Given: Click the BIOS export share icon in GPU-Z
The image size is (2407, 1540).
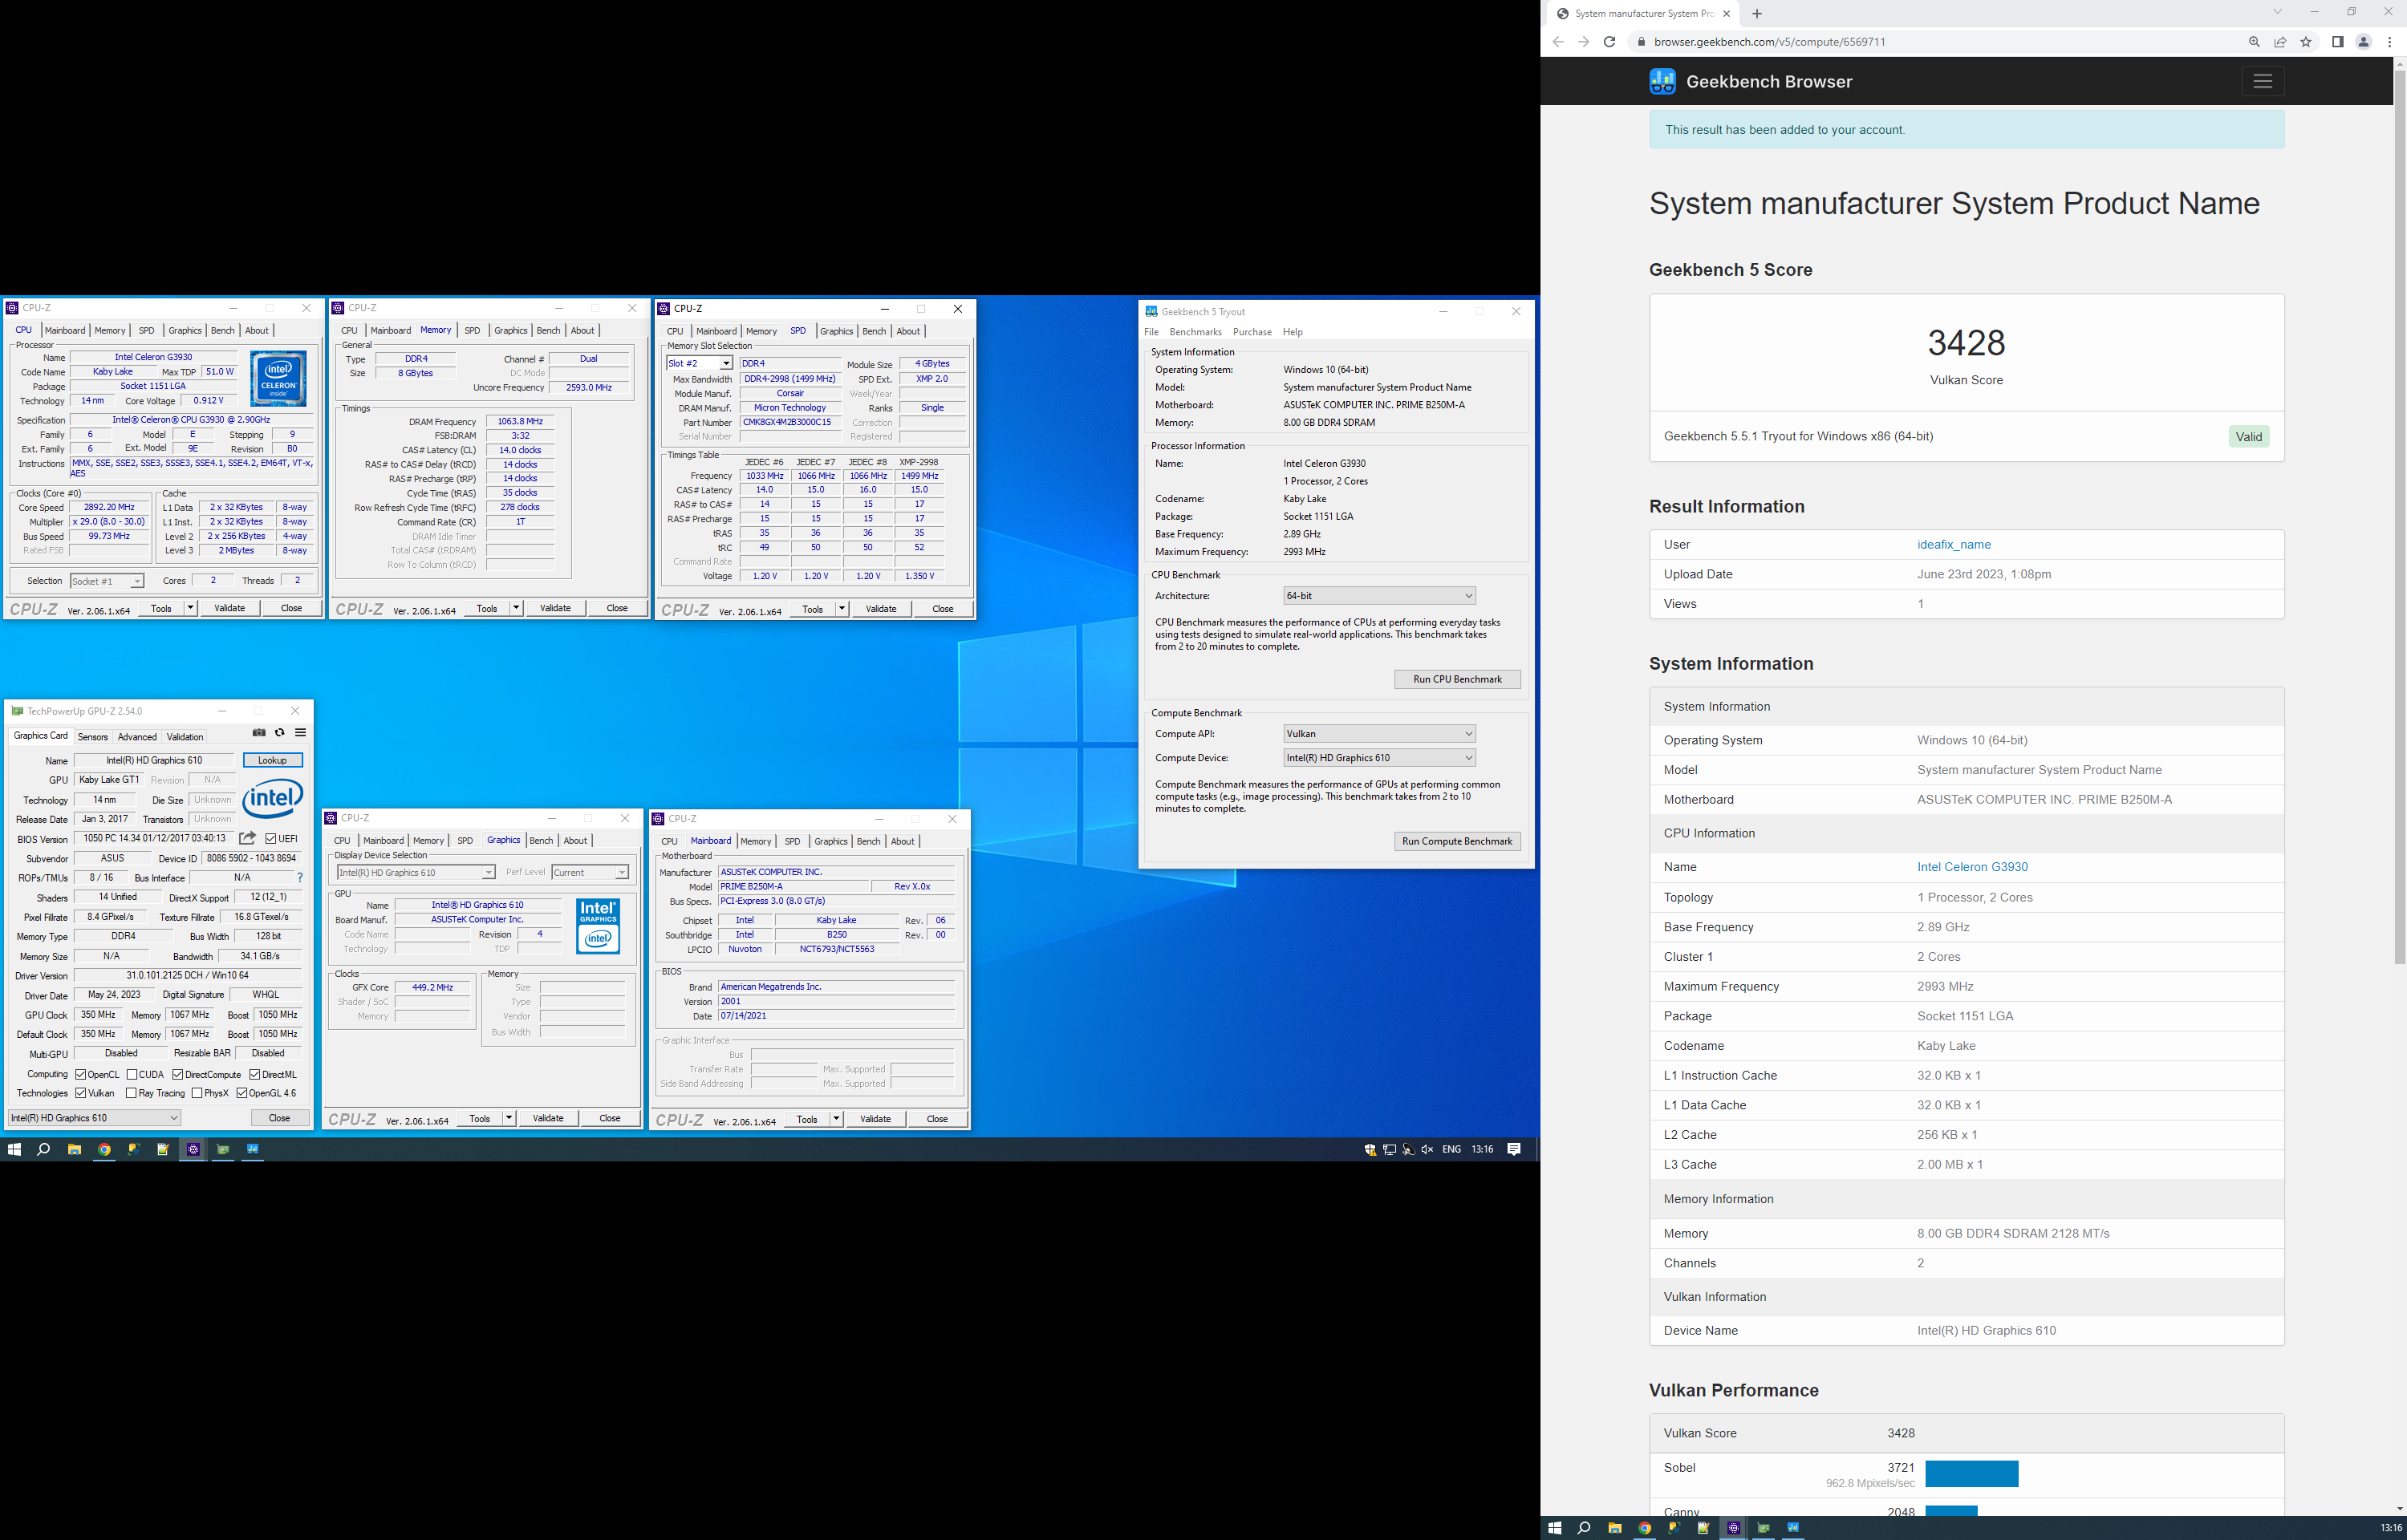Looking at the screenshot, I should pos(247,838).
